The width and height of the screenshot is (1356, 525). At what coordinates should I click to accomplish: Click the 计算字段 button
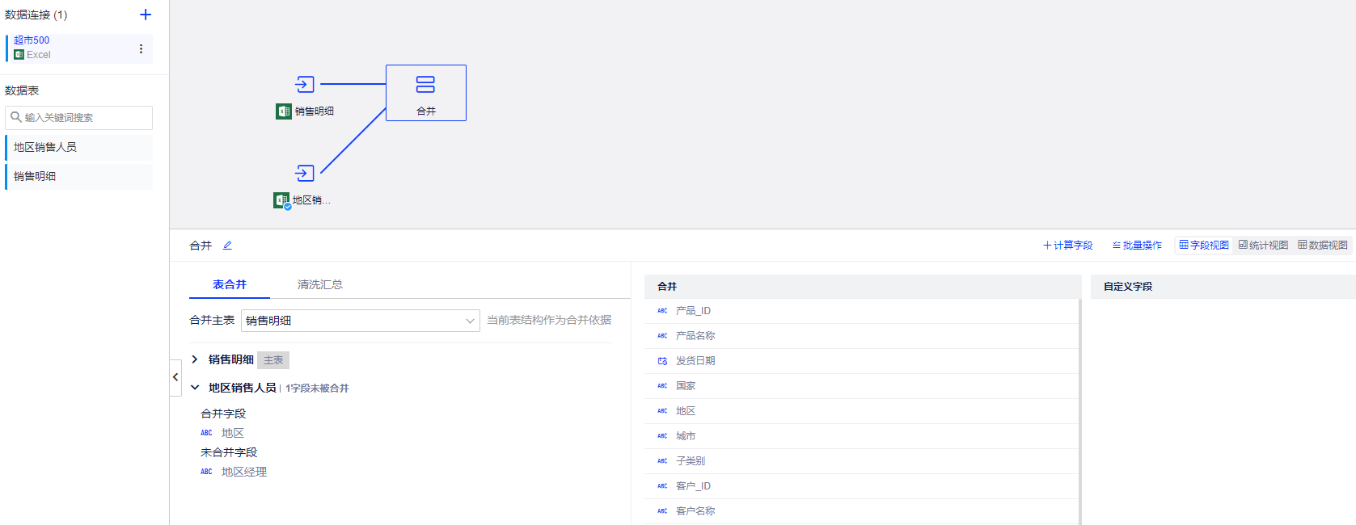point(1067,246)
